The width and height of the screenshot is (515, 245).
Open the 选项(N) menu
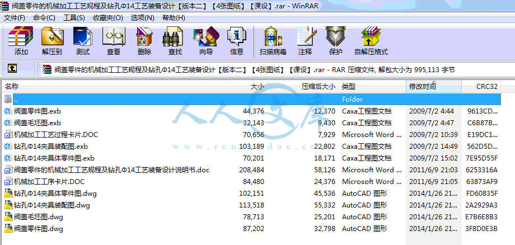142,18
